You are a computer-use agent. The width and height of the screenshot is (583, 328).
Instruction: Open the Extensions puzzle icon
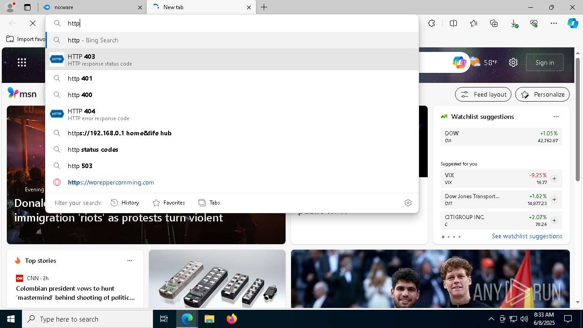coord(431,23)
